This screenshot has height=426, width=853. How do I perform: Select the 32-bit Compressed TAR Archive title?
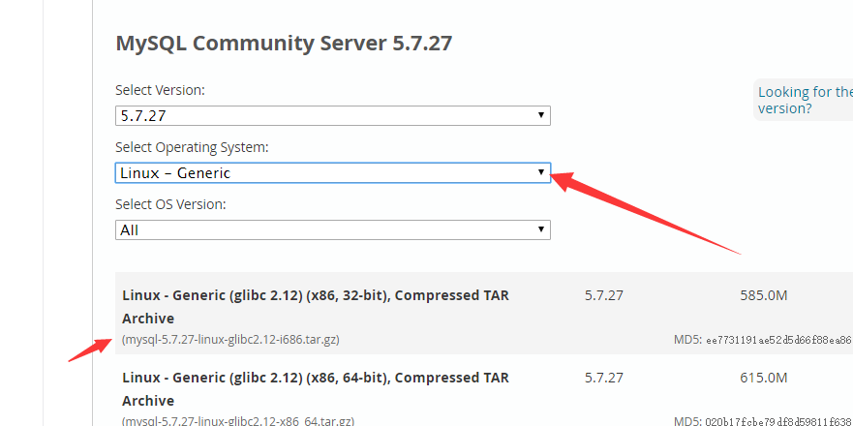coord(316,307)
